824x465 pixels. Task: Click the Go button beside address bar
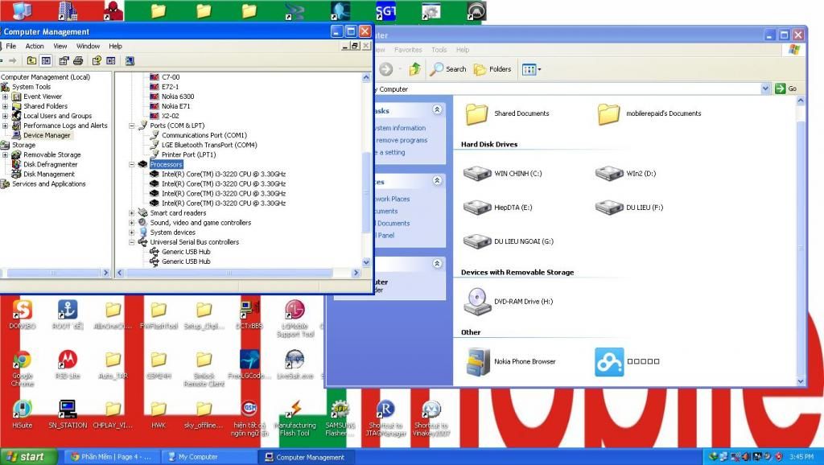click(x=787, y=88)
